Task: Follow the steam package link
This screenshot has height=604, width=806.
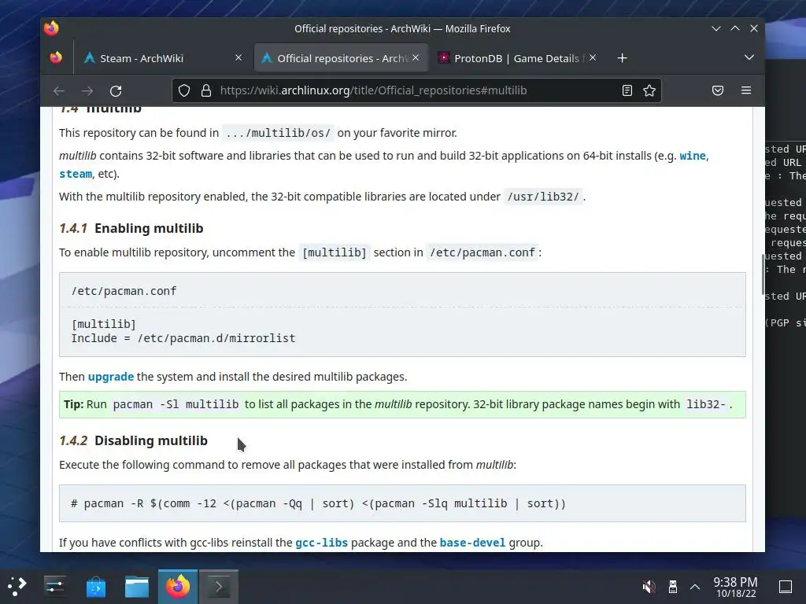Action: (76, 174)
